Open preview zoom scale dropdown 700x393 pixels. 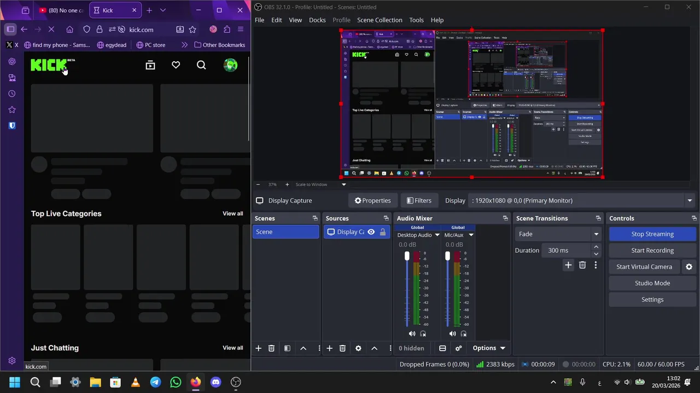pyautogui.click(x=343, y=184)
